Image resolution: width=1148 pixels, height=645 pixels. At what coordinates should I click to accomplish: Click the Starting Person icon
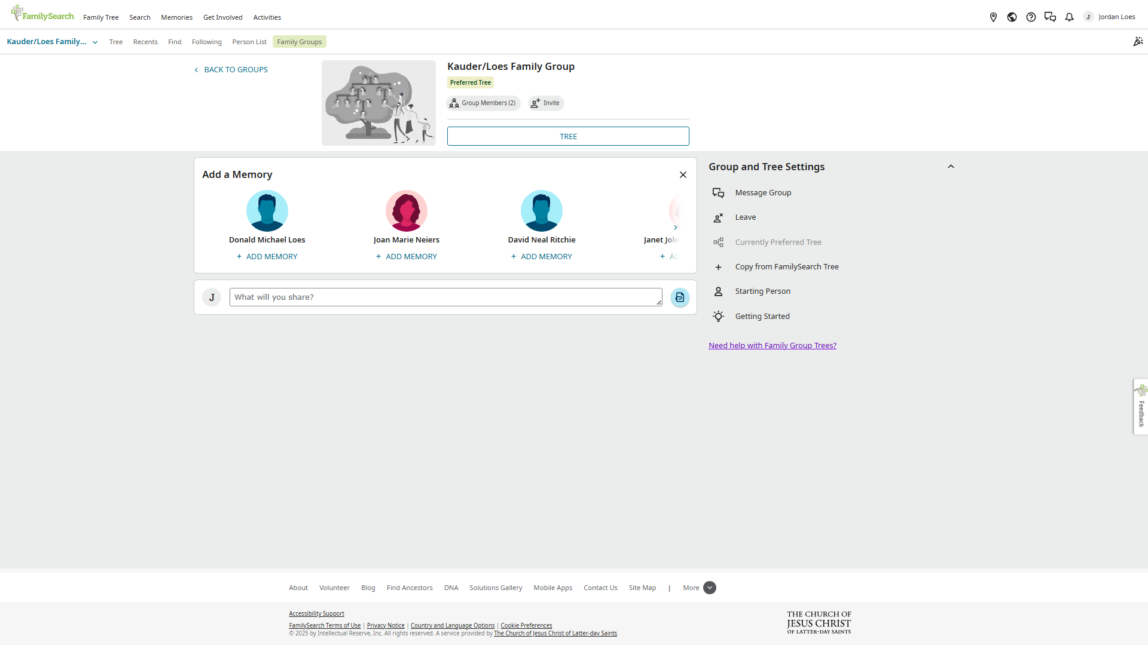pyautogui.click(x=718, y=291)
